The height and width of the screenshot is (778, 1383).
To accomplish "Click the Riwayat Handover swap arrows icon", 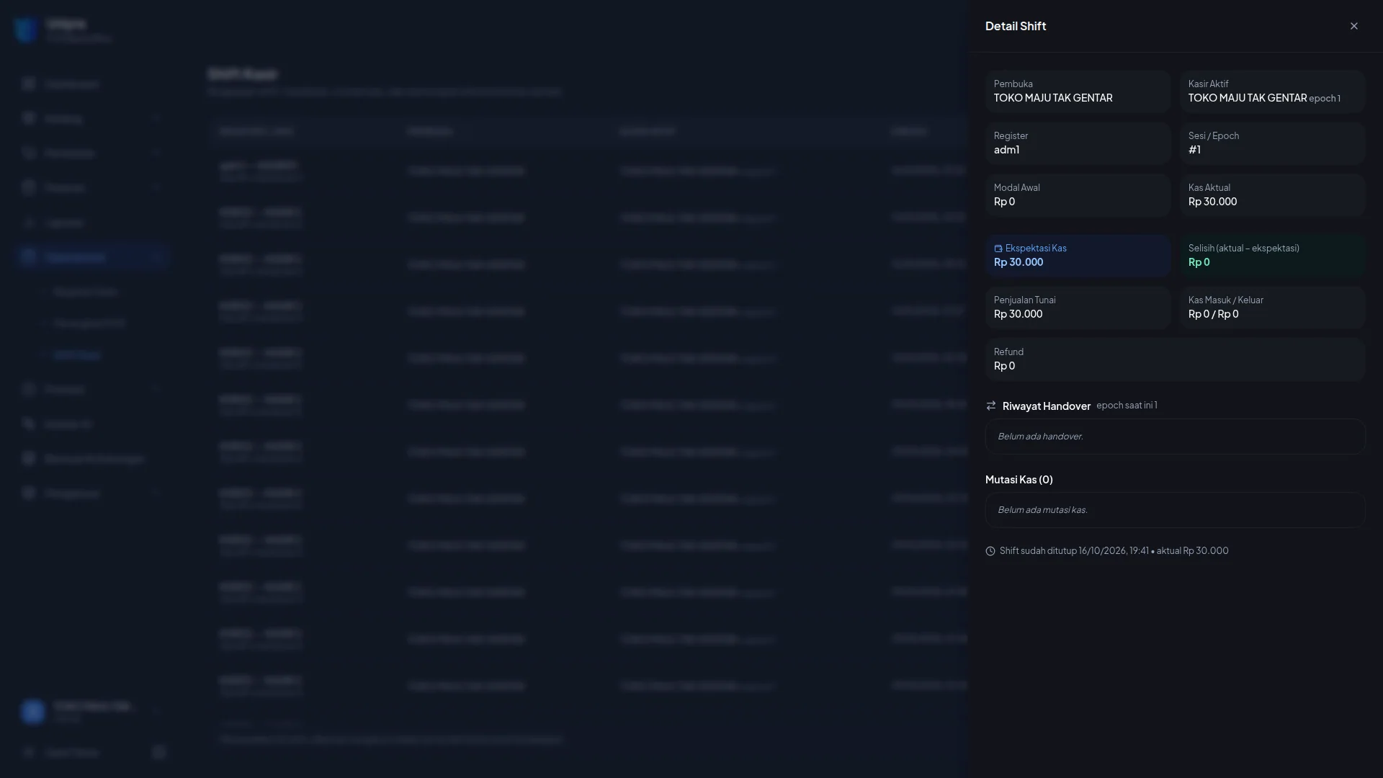I will (x=991, y=406).
